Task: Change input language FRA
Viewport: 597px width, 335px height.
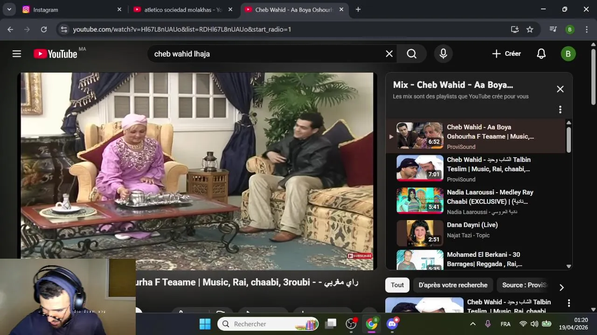Action: 506,324
